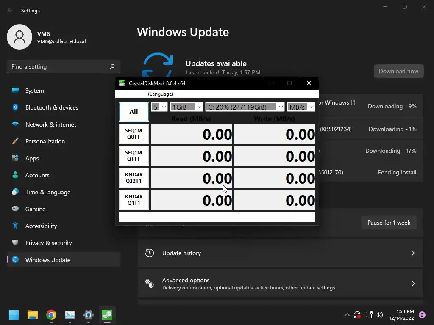434x325 pixels.
Task: Expand Advanced options chevron
Action: (x=413, y=283)
